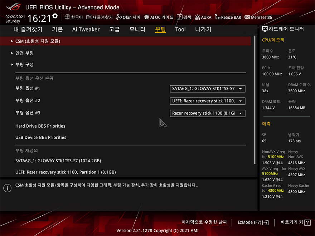315x236 pixels.
Task: Click the ROG logo icon
Action: pos(14,7)
